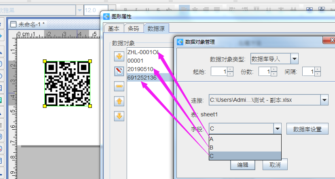Click the edit data object pencil icon
335x179 pixels.
(x=119, y=71)
